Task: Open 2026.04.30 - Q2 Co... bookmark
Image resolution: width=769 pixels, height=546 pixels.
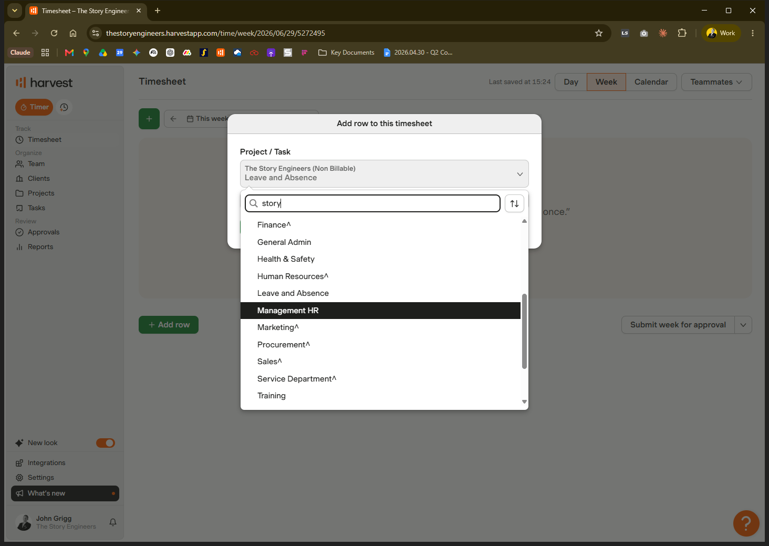Action: coord(418,53)
